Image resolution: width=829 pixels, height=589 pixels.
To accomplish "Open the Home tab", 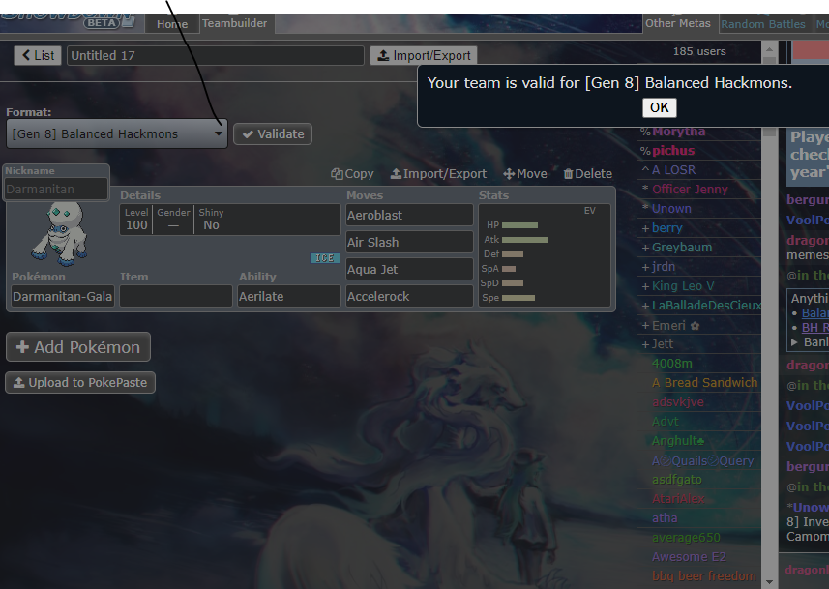I will 172,24.
